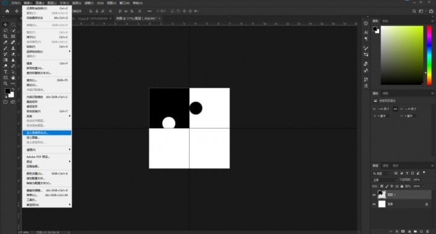Open the layer filter type dropdown
Viewport: 436px width, 234px height.
click(382, 173)
